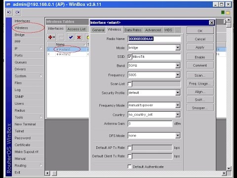Click the Align... button

coord(200,91)
